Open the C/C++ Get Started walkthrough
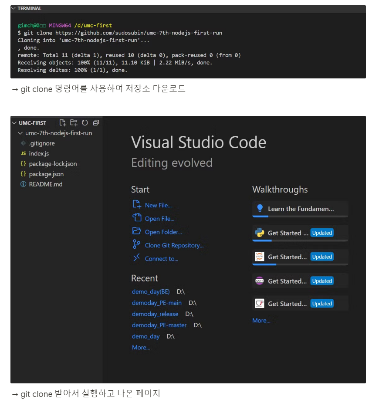This screenshot has width=379, height=413. tap(300, 281)
